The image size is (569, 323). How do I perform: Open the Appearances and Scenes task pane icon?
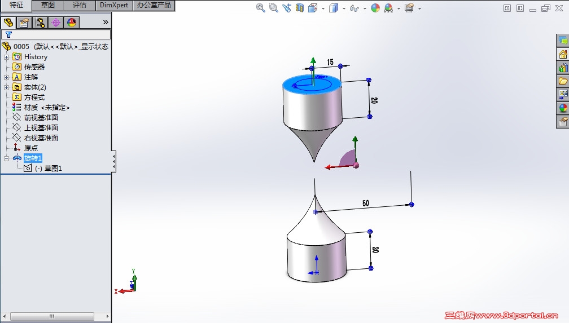point(563,108)
